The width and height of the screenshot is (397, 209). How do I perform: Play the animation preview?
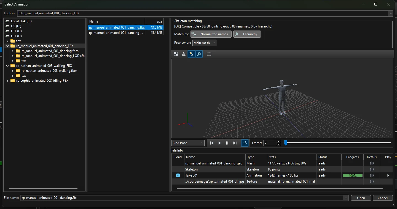pyautogui.click(x=220, y=143)
